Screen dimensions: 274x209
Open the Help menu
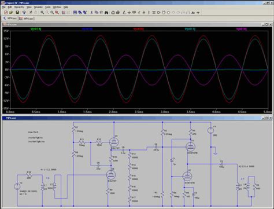click(x=66, y=7)
